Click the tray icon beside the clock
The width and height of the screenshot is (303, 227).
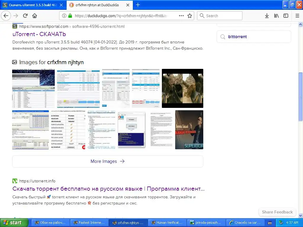click(281, 223)
